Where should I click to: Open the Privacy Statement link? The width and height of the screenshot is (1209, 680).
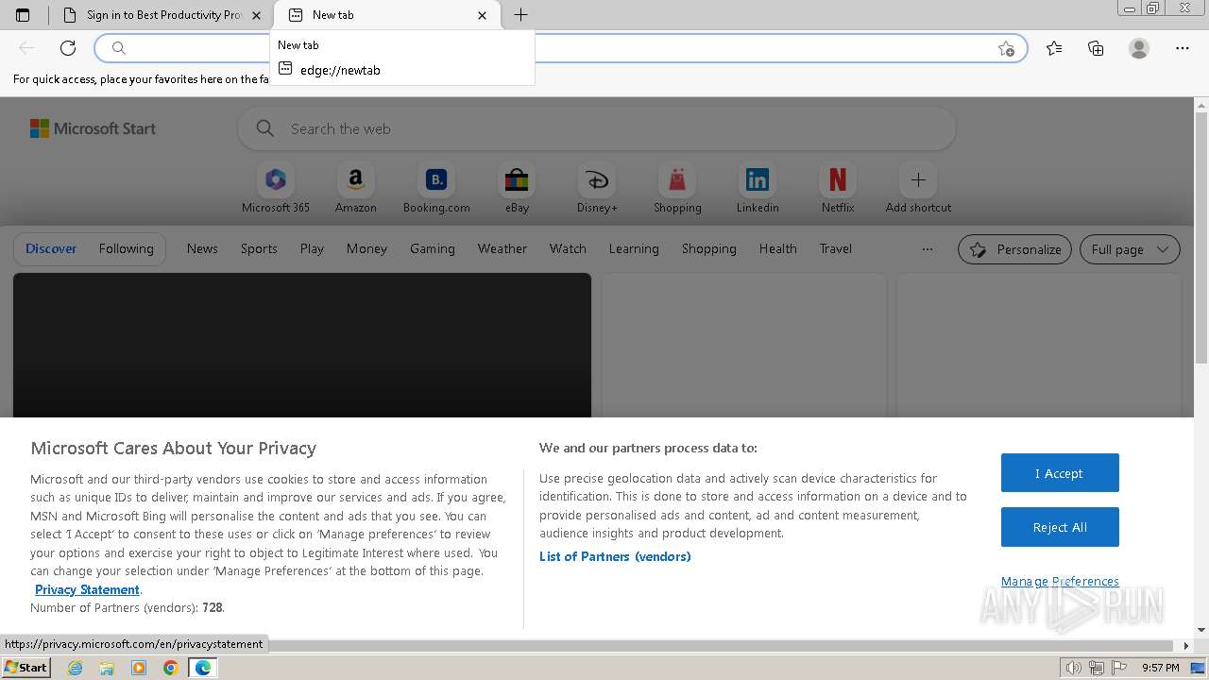click(87, 589)
